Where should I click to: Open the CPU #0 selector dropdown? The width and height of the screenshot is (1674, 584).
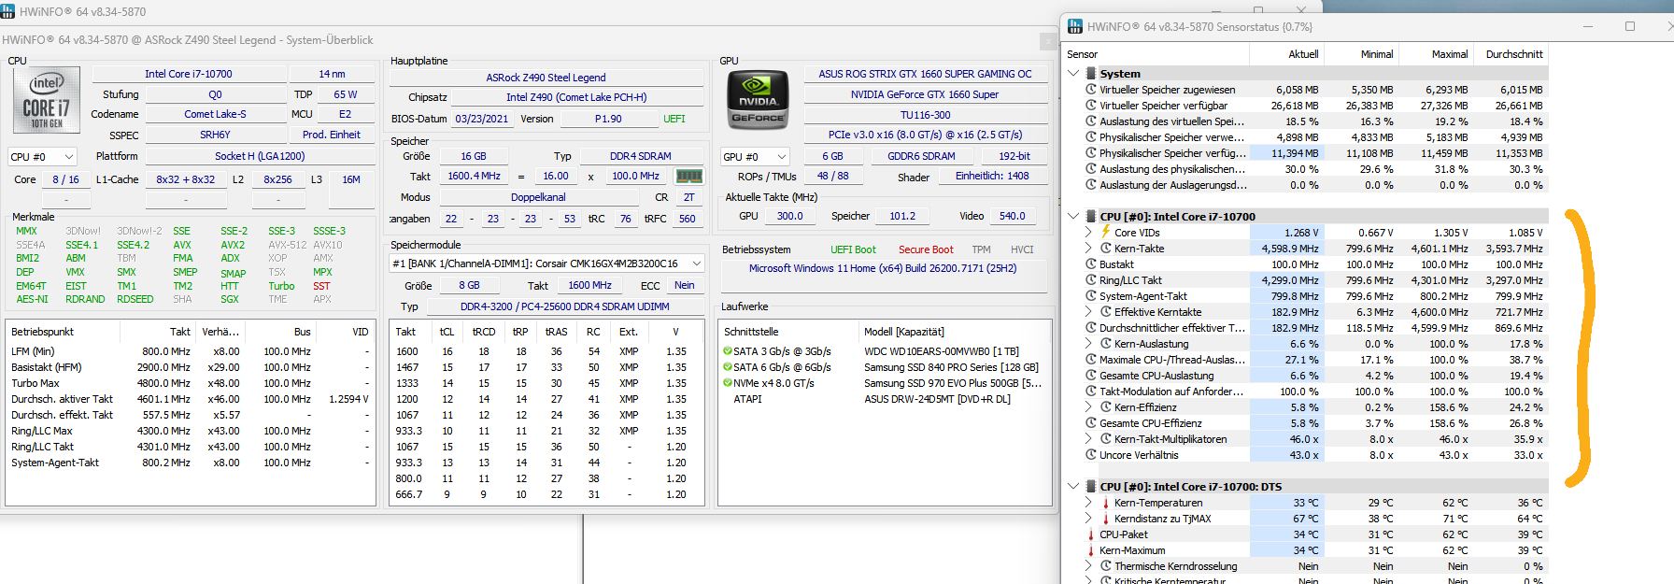42,157
